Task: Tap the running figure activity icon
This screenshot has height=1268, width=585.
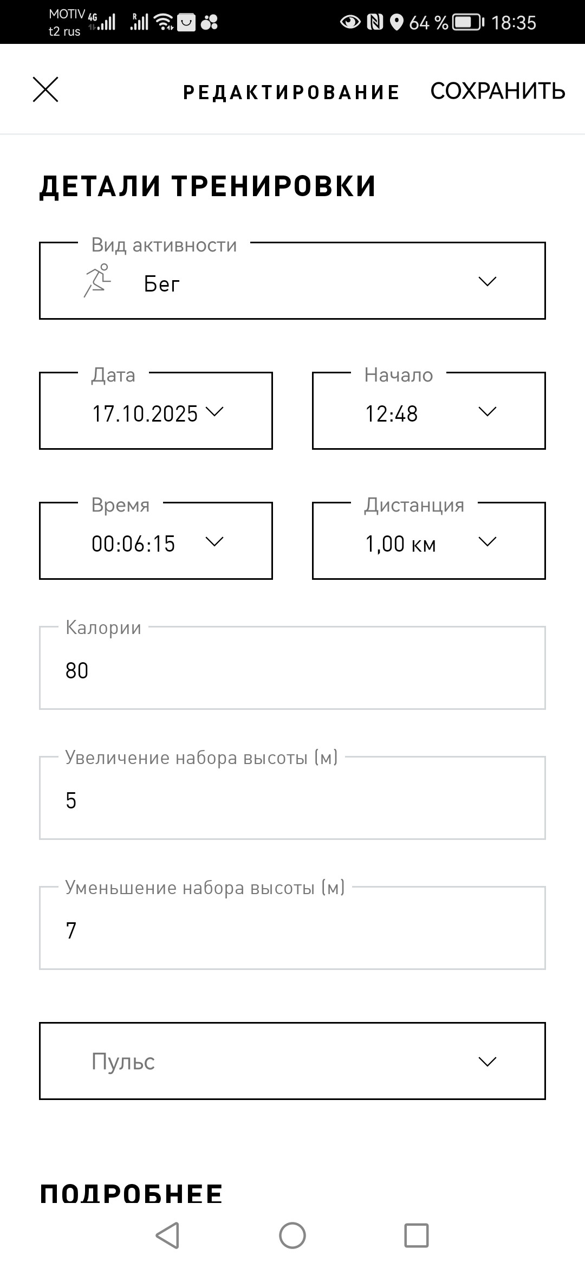Action: (x=97, y=281)
